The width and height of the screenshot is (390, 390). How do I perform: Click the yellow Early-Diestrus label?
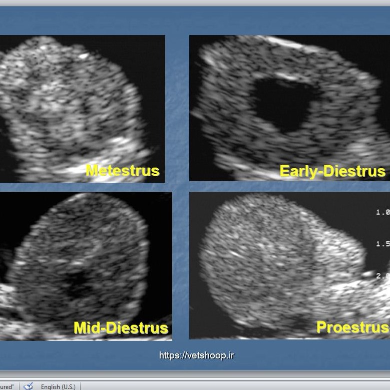coord(332,171)
